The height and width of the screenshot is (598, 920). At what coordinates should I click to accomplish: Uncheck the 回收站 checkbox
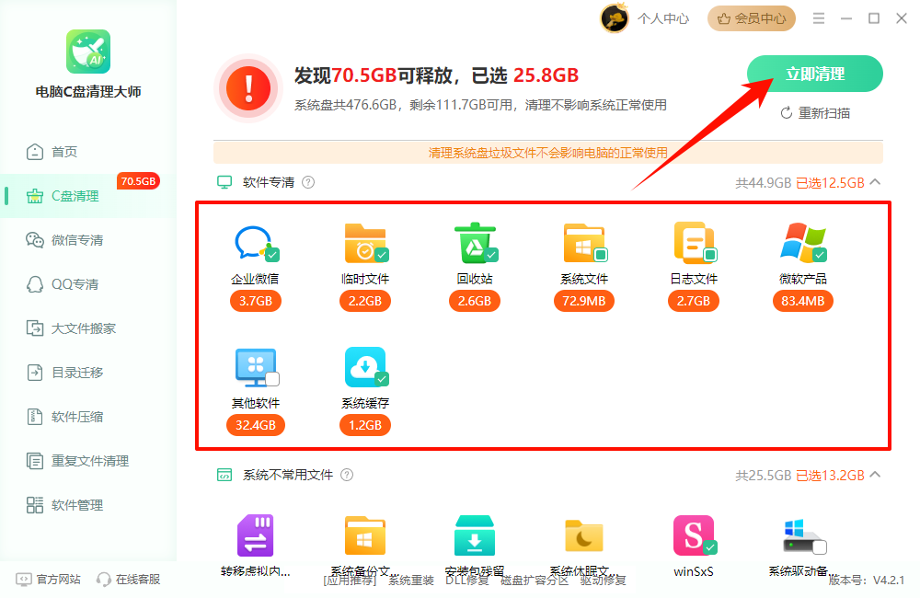tap(491, 255)
